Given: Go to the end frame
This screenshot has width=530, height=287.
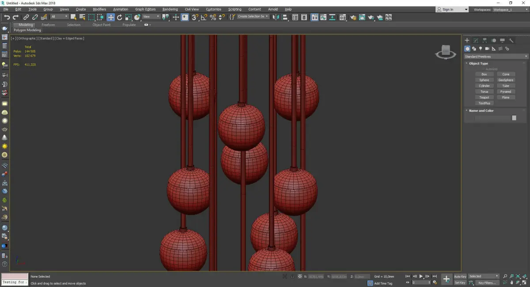Looking at the screenshot, I should pos(435,276).
